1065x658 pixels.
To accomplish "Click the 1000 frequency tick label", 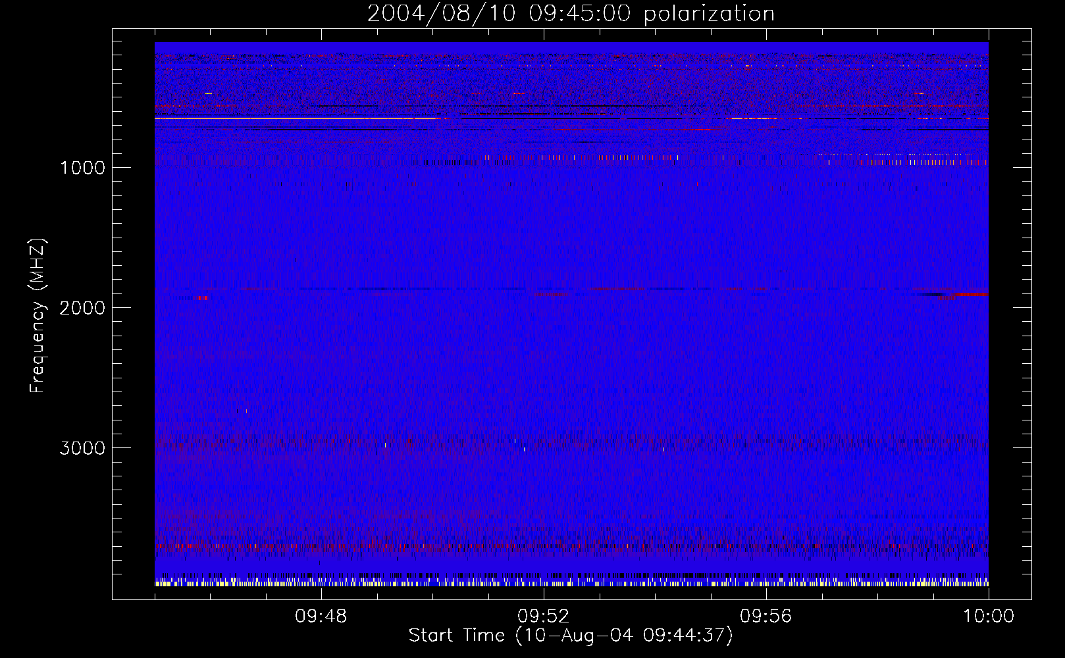I will 82,167.
